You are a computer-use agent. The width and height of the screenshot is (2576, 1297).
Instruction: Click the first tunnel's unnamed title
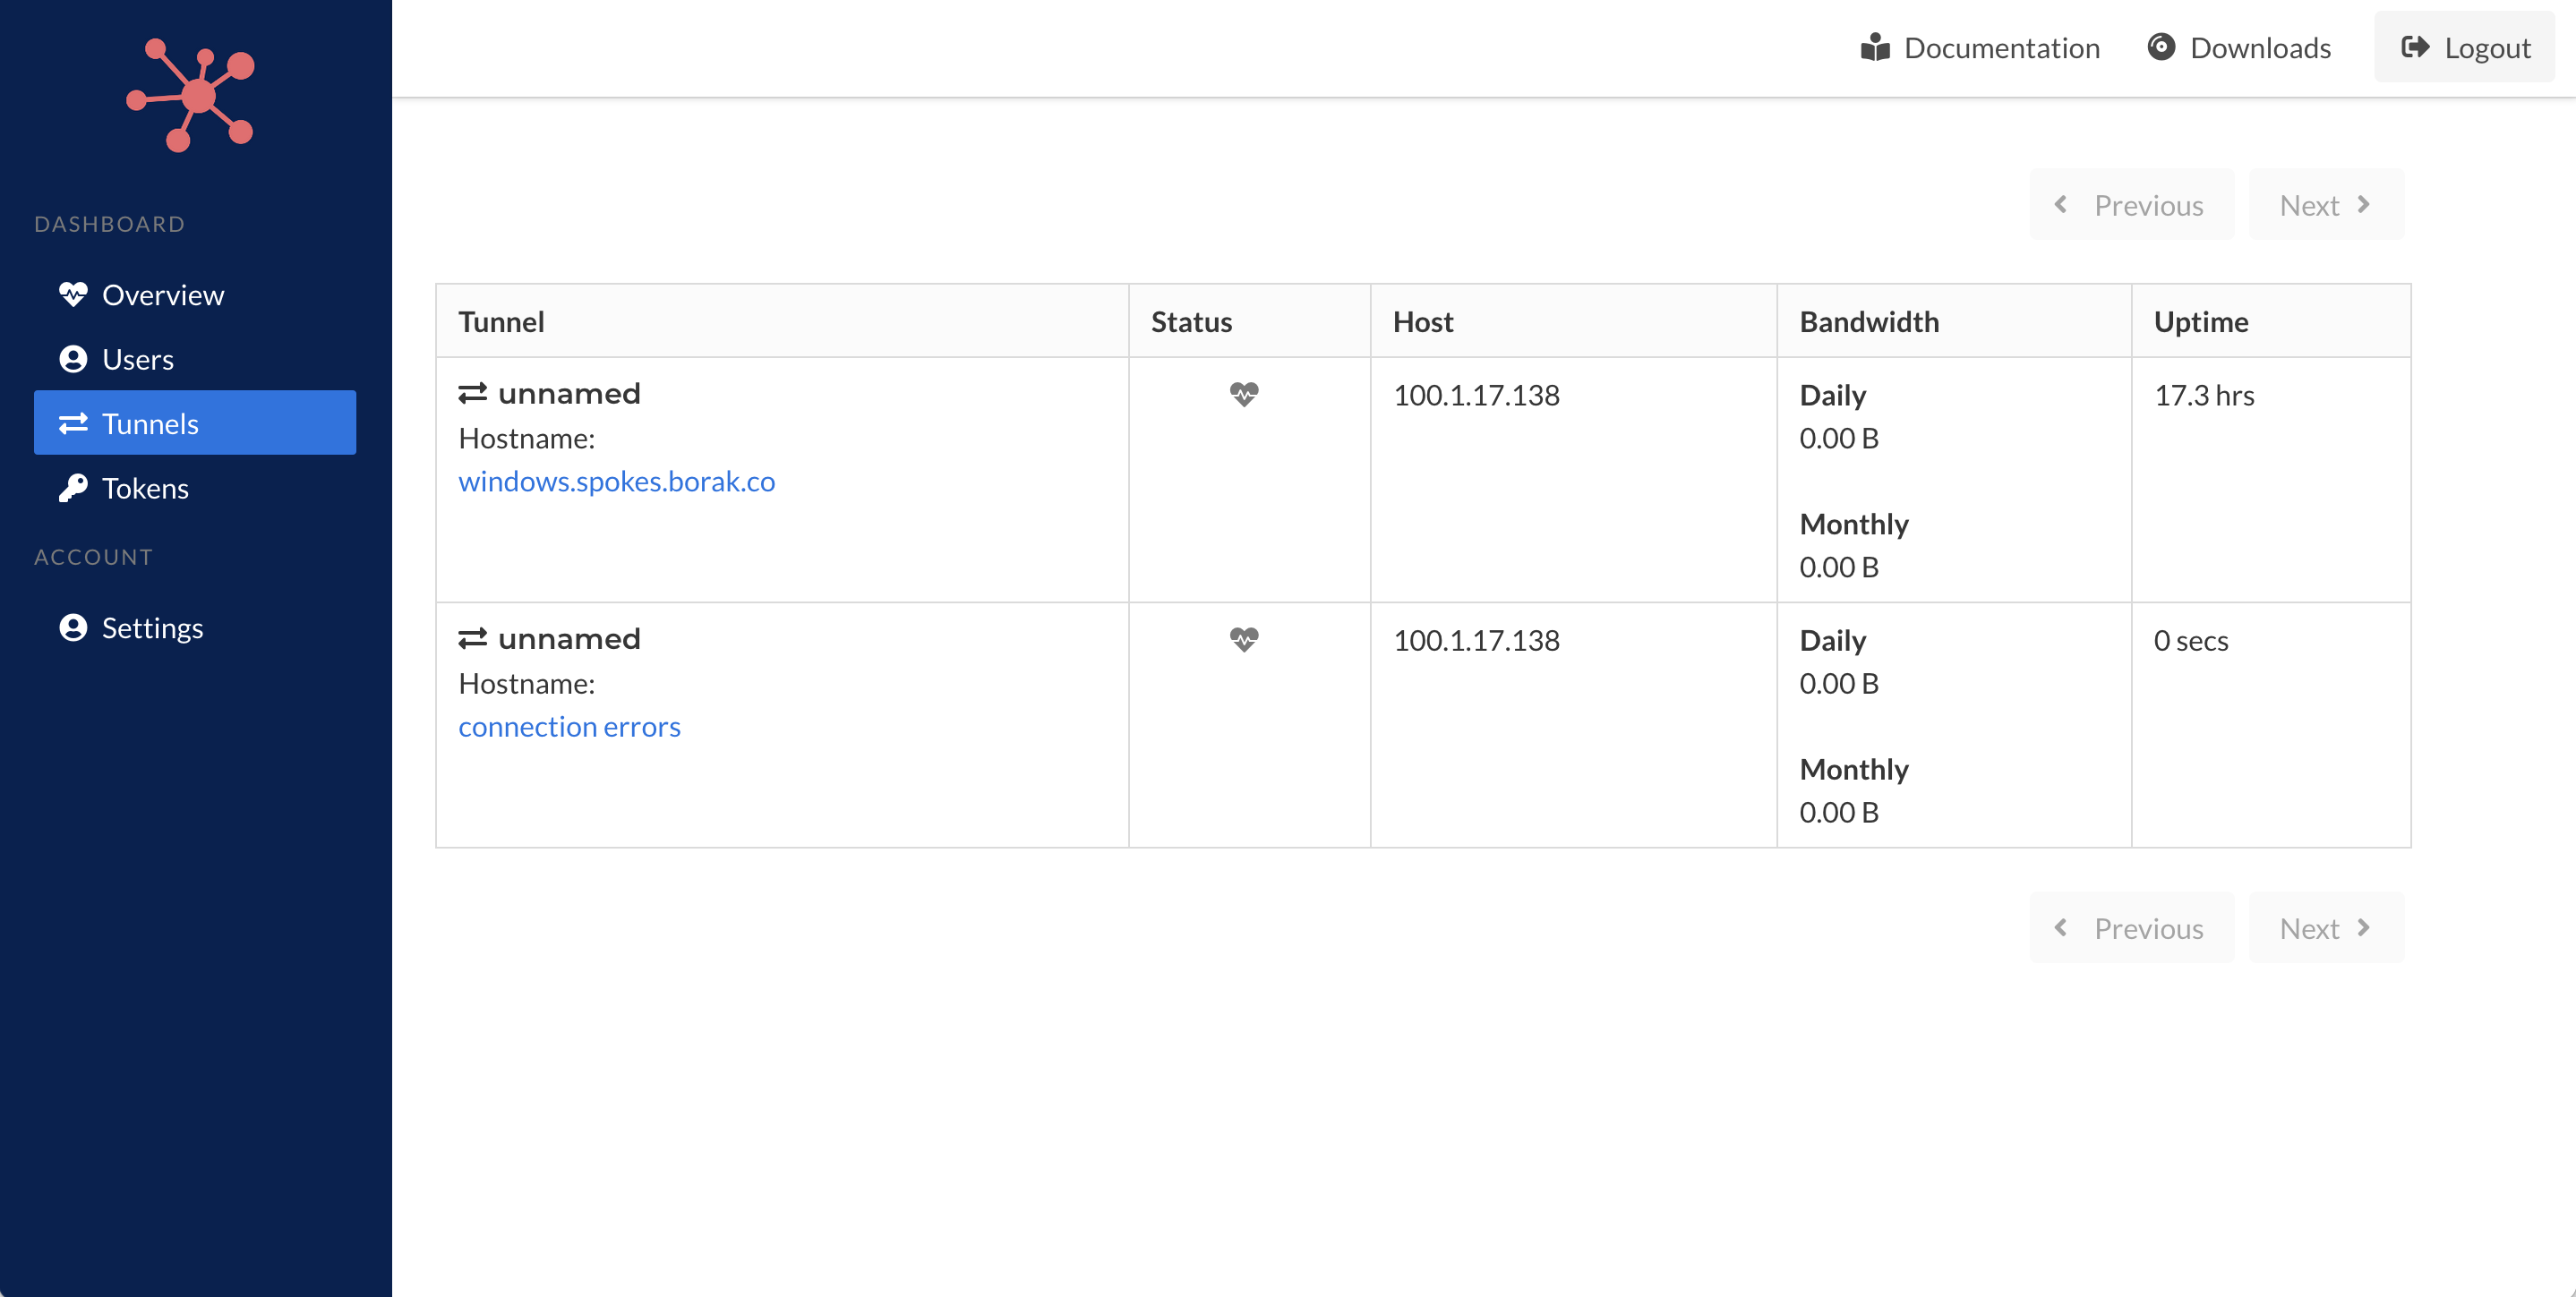[569, 394]
